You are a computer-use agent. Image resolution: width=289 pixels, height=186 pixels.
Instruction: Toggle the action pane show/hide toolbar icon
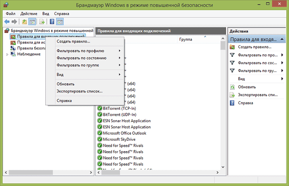(60, 22)
